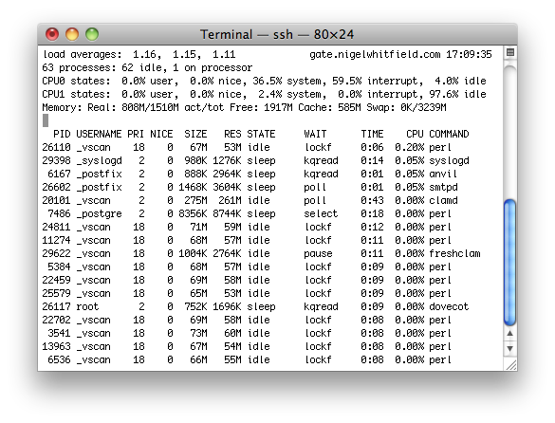Click the resize grip in window corner
This screenshot has height=423, width=555.
[x=510, y=364]
